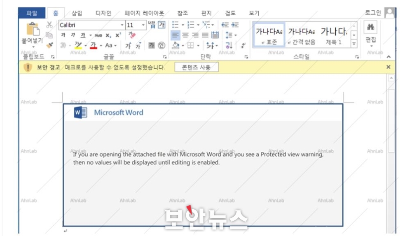Apply subscript with the X₂ icon
Viewport: 412px width, 236px height.
[x=108, y=35]
